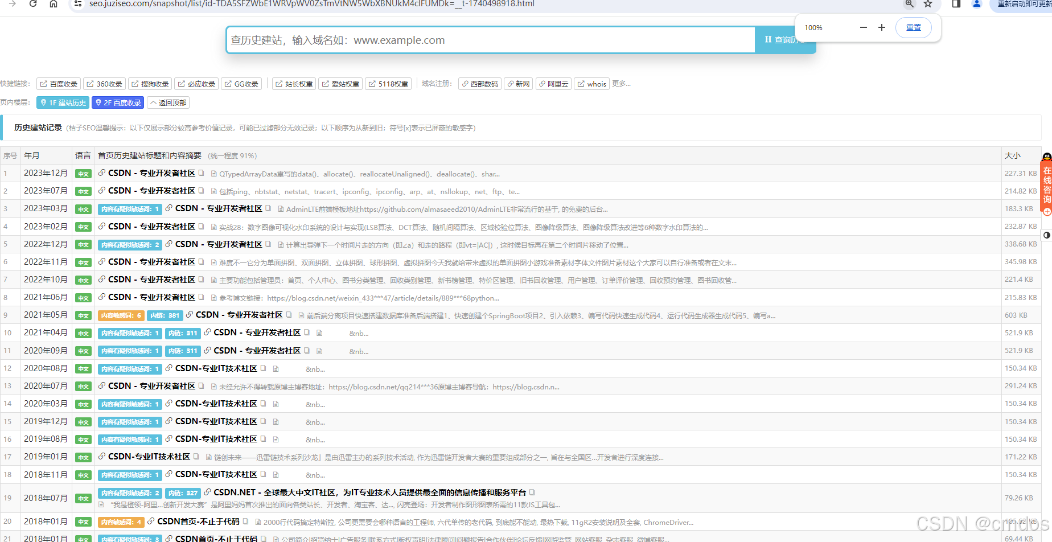Image resolution: width=1052 pixels, height=542 pixels.
Task: Bookmark this page with the star icon
Action: tap(928, 4)
